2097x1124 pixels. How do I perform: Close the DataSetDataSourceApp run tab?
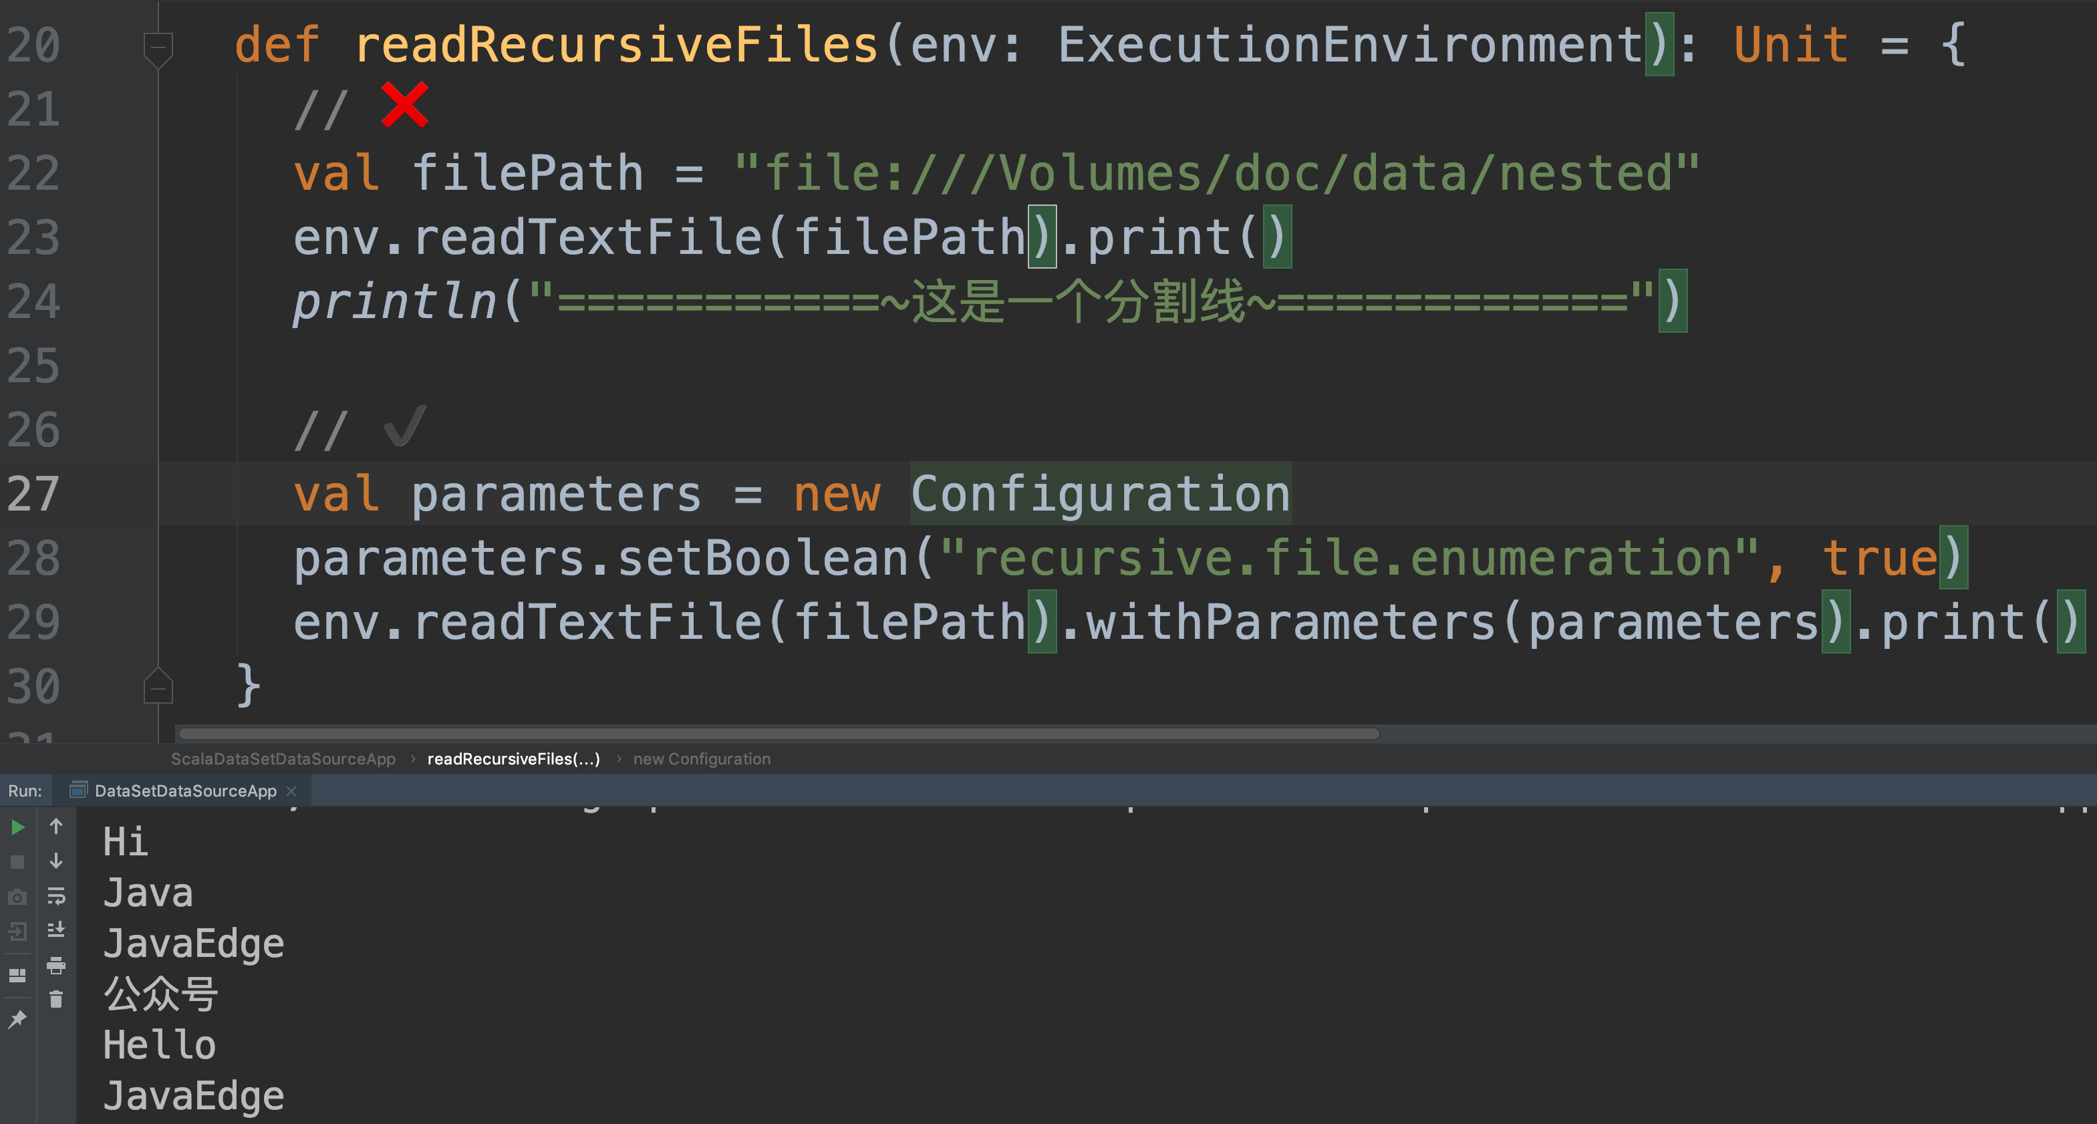(x=291, y=791)
